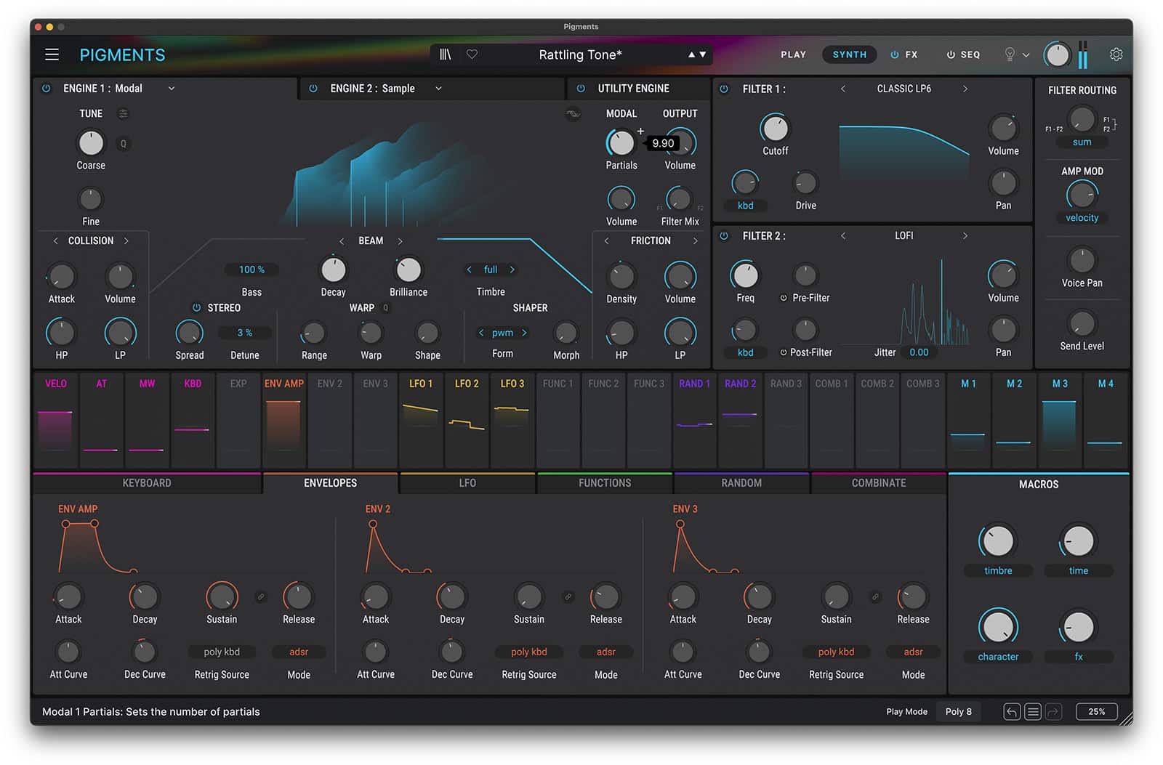1163x765 pixels.
Task: Select previous preset with down arrow
Action: click(x=703, y=54)
